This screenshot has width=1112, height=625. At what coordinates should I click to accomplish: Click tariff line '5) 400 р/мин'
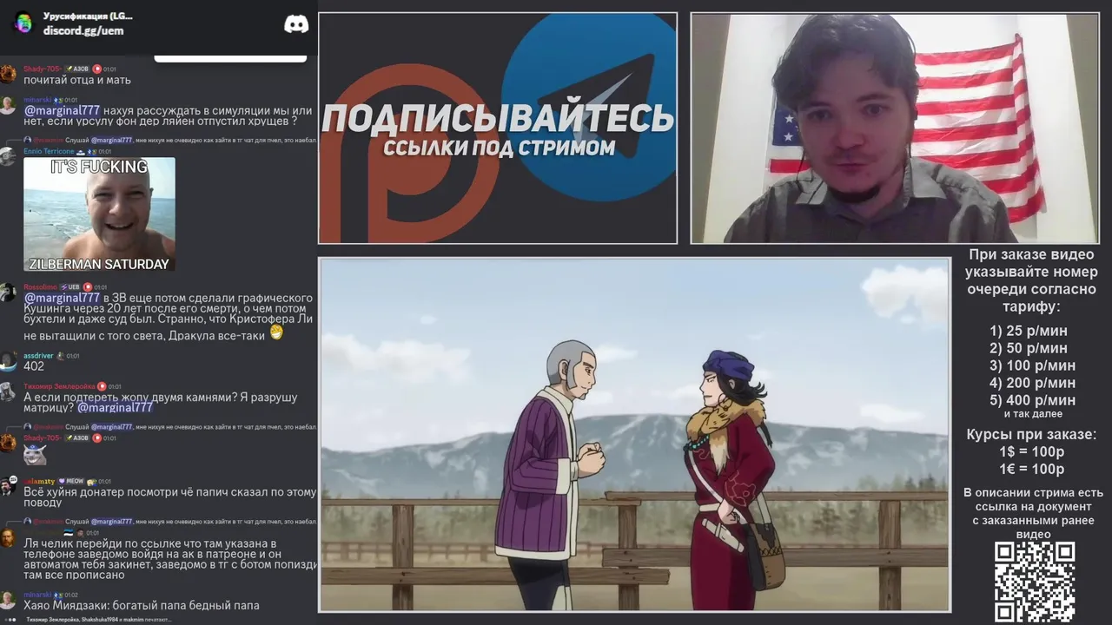click(1032, 400)
